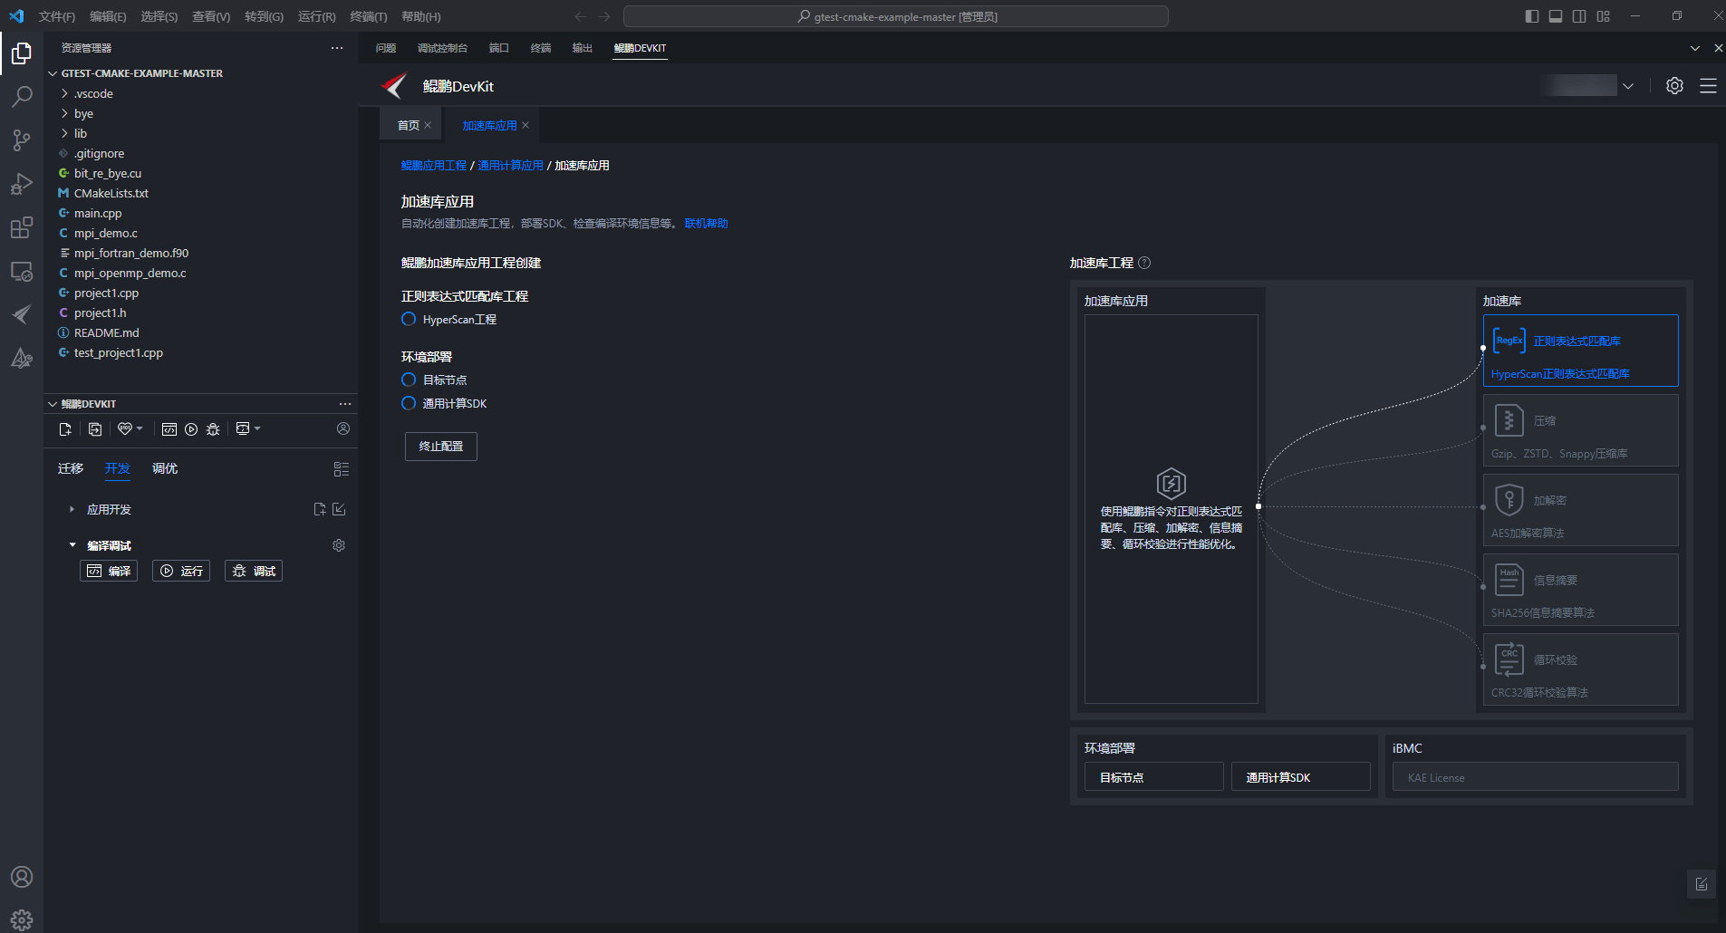This screenshot has width=1726, height=933.
Task: Open the dropdown arrow next to the monitor icon
Action: click(257, 428)
